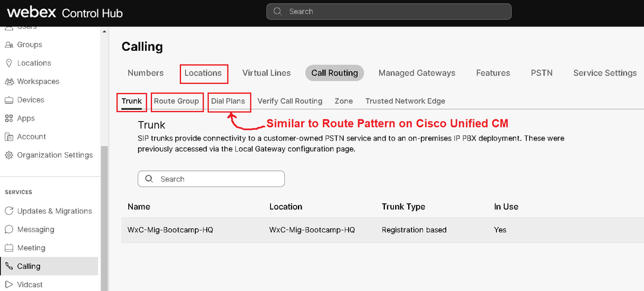This screenshot has width=644, height=291.
Task: Click the Locations pin icon in sidebar
Action: [x=8, y=63]
